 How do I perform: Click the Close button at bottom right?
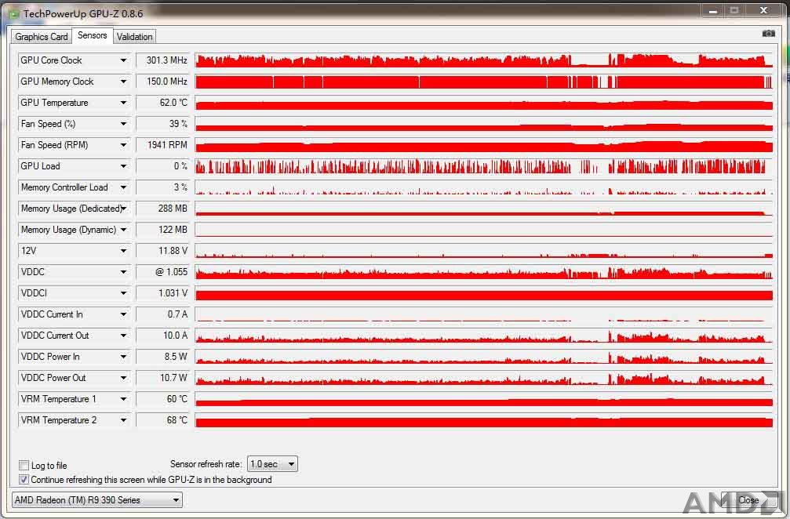click(x=748, y=500)
